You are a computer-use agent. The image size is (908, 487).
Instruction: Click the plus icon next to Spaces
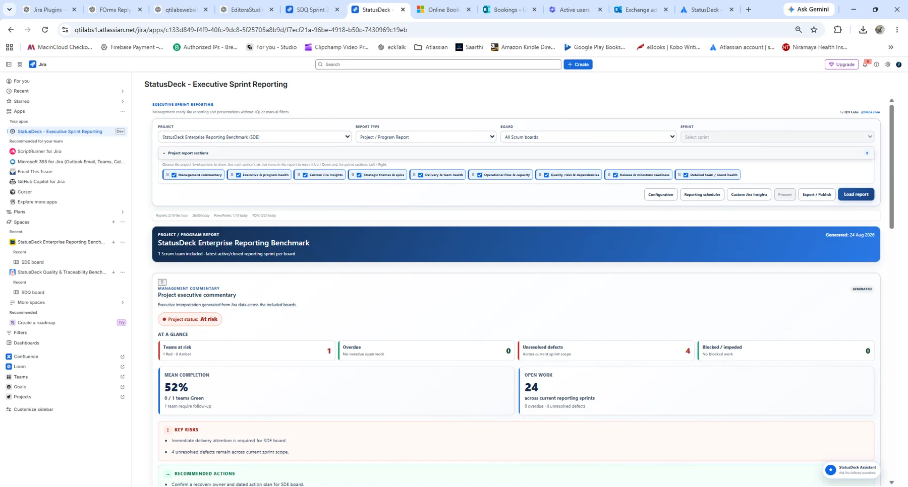point(113,222)
